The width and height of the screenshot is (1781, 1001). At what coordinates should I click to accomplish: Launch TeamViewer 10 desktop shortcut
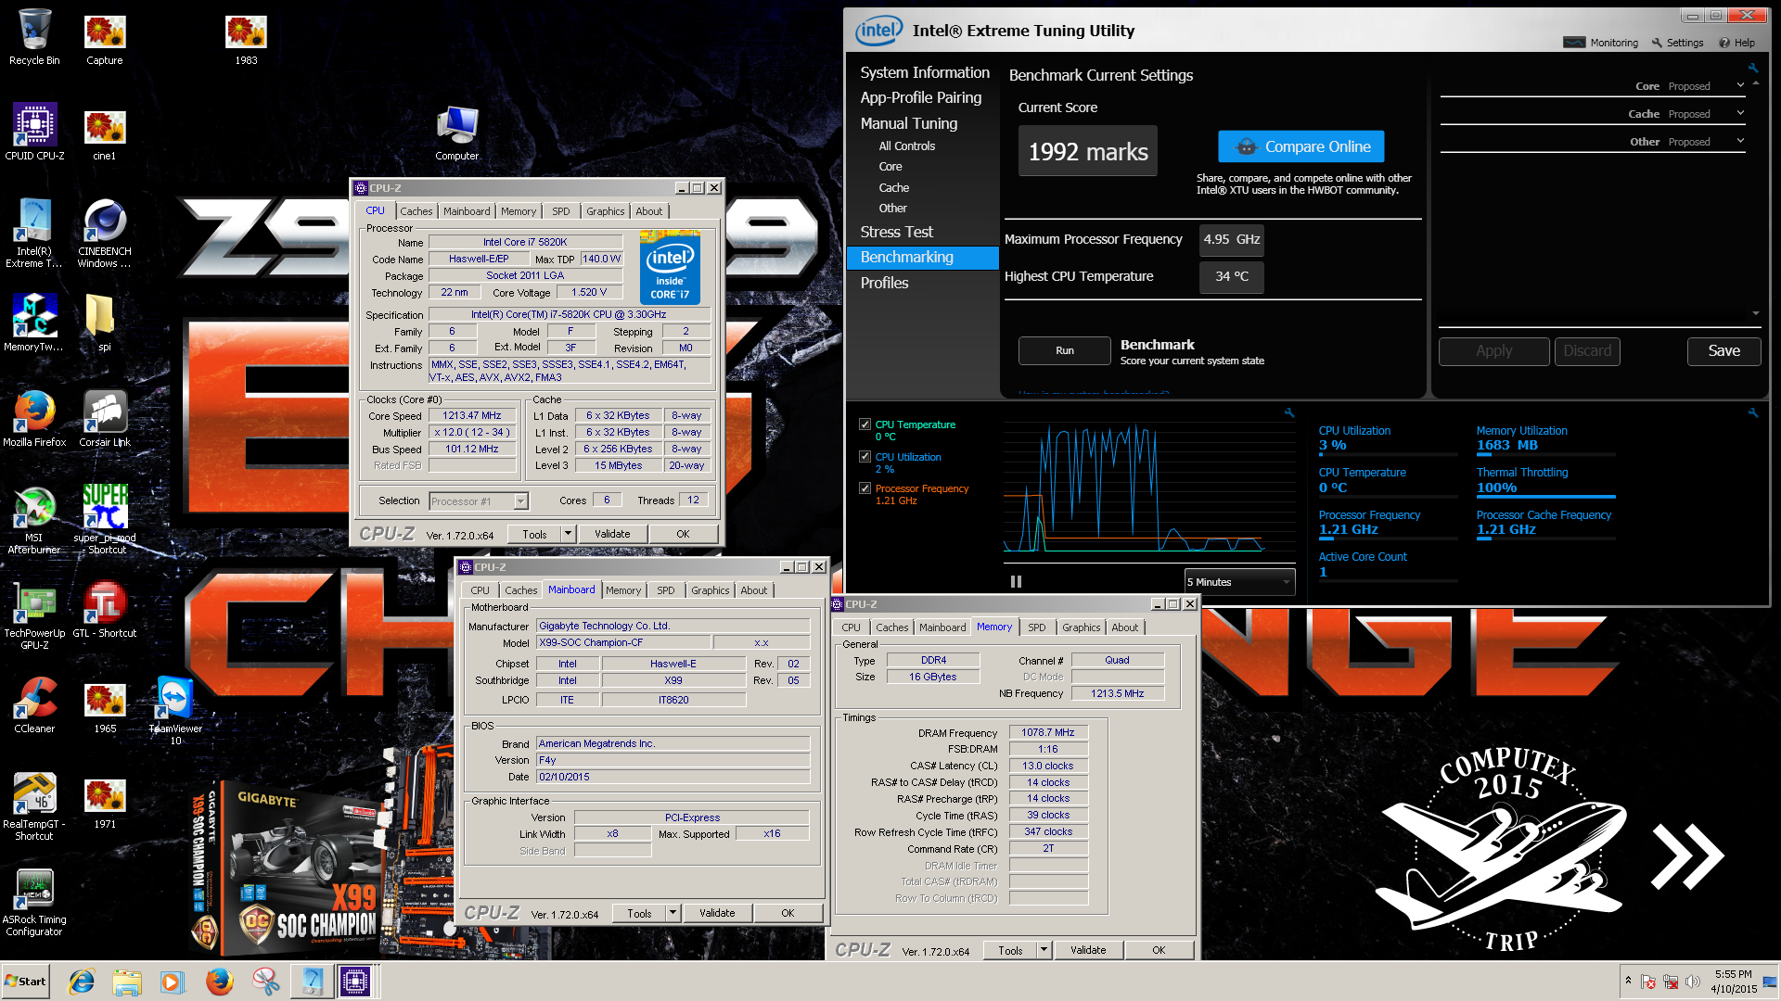pos(175,711)
